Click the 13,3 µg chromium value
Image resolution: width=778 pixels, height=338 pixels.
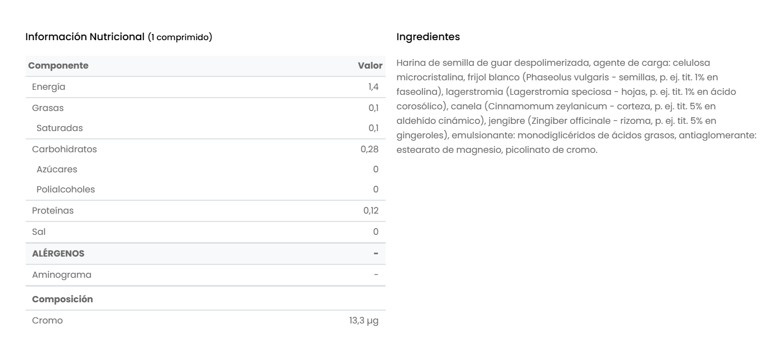pyautogui.click(x=361, y=320)
